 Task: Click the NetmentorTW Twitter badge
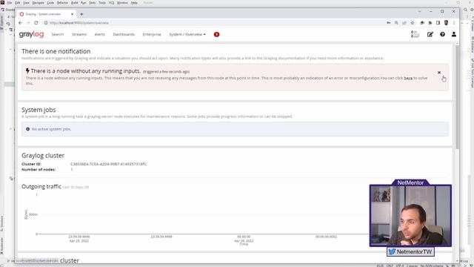[410, 252]
